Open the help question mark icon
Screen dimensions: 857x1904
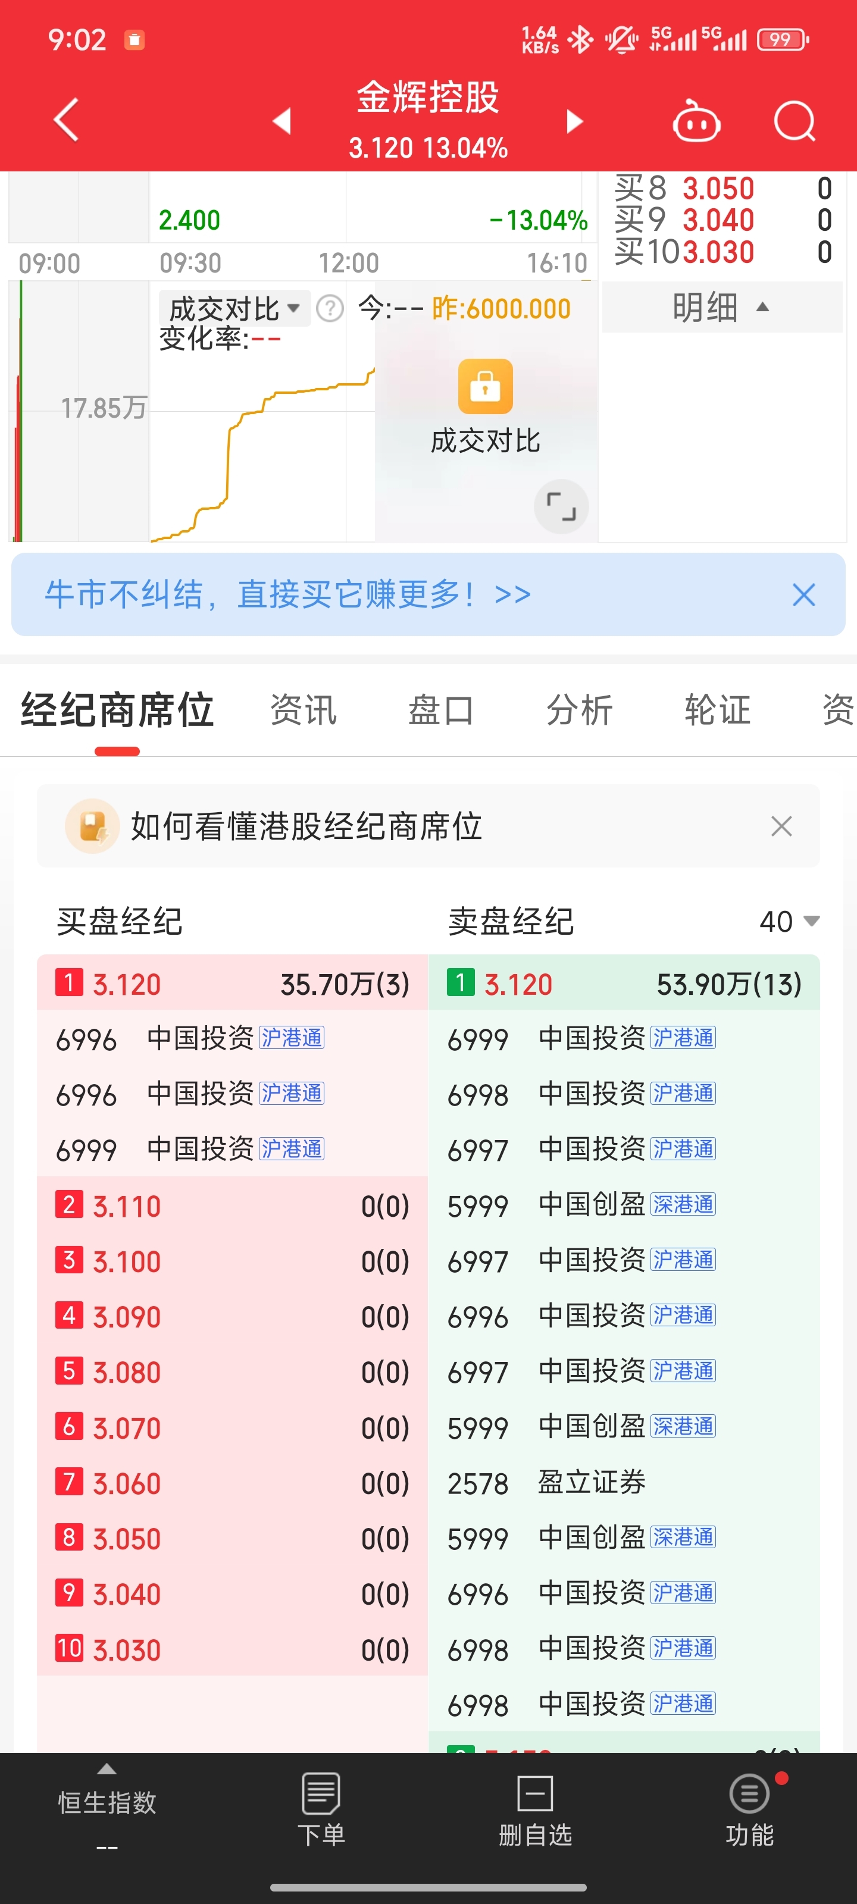(330, 308)
